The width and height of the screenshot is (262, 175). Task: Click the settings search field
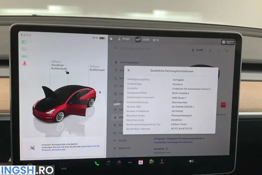[x=135, y=49]
